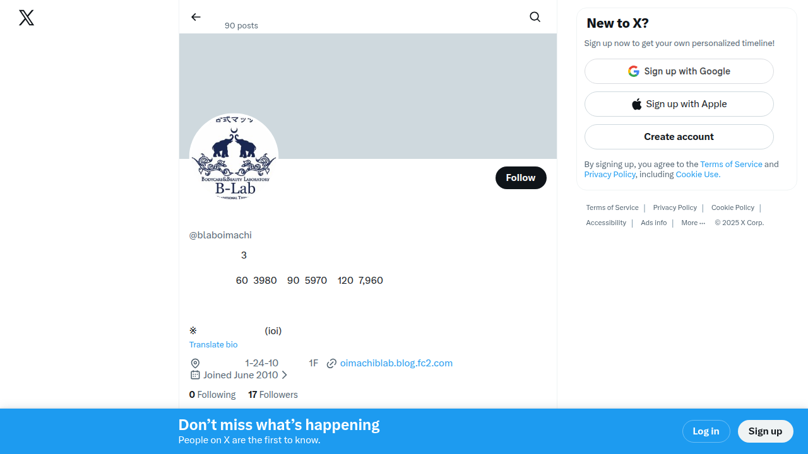
Task: Open the B-Lab profile picture
Action: (x=234, y=158)
